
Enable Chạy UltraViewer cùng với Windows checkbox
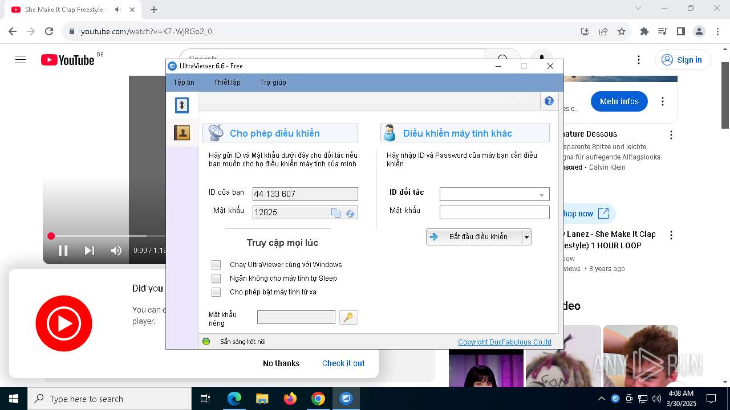(x=216, y=265)
